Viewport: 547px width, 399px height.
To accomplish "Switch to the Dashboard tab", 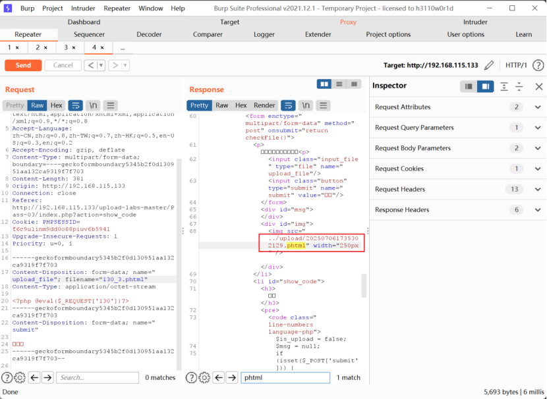I will (x=84, y=22).
